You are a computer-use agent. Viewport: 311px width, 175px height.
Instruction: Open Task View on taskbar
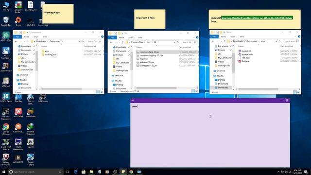(x=68, y=172)
